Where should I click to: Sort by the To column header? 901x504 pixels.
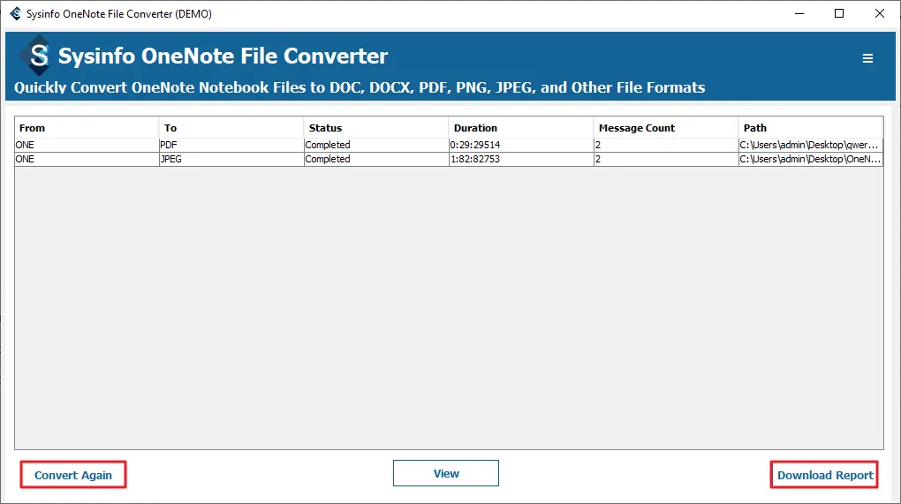(231, 127)
